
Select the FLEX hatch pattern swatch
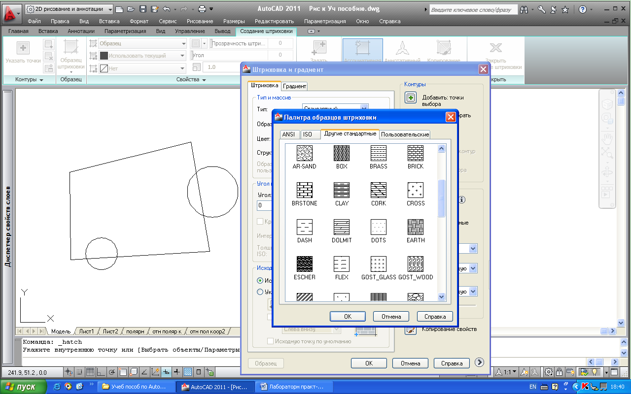click(342, 264)
